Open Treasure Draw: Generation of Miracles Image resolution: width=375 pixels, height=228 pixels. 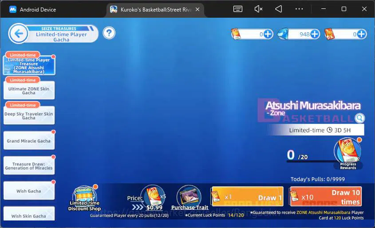point(29,166)
